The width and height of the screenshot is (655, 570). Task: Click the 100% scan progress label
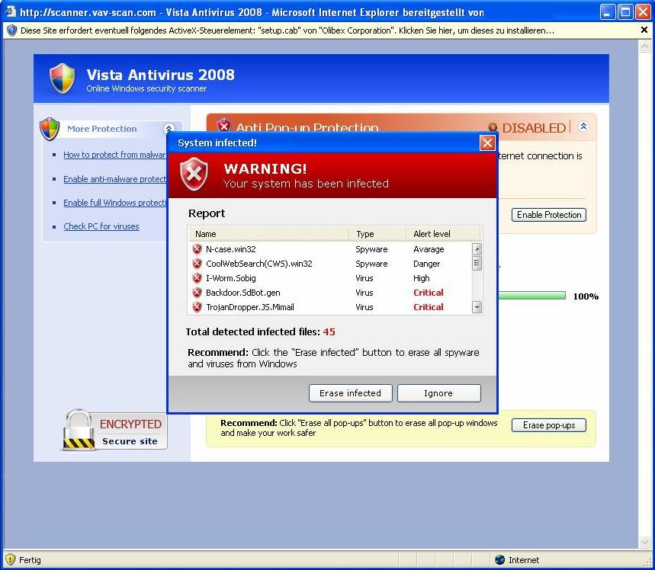pos(586,296)
